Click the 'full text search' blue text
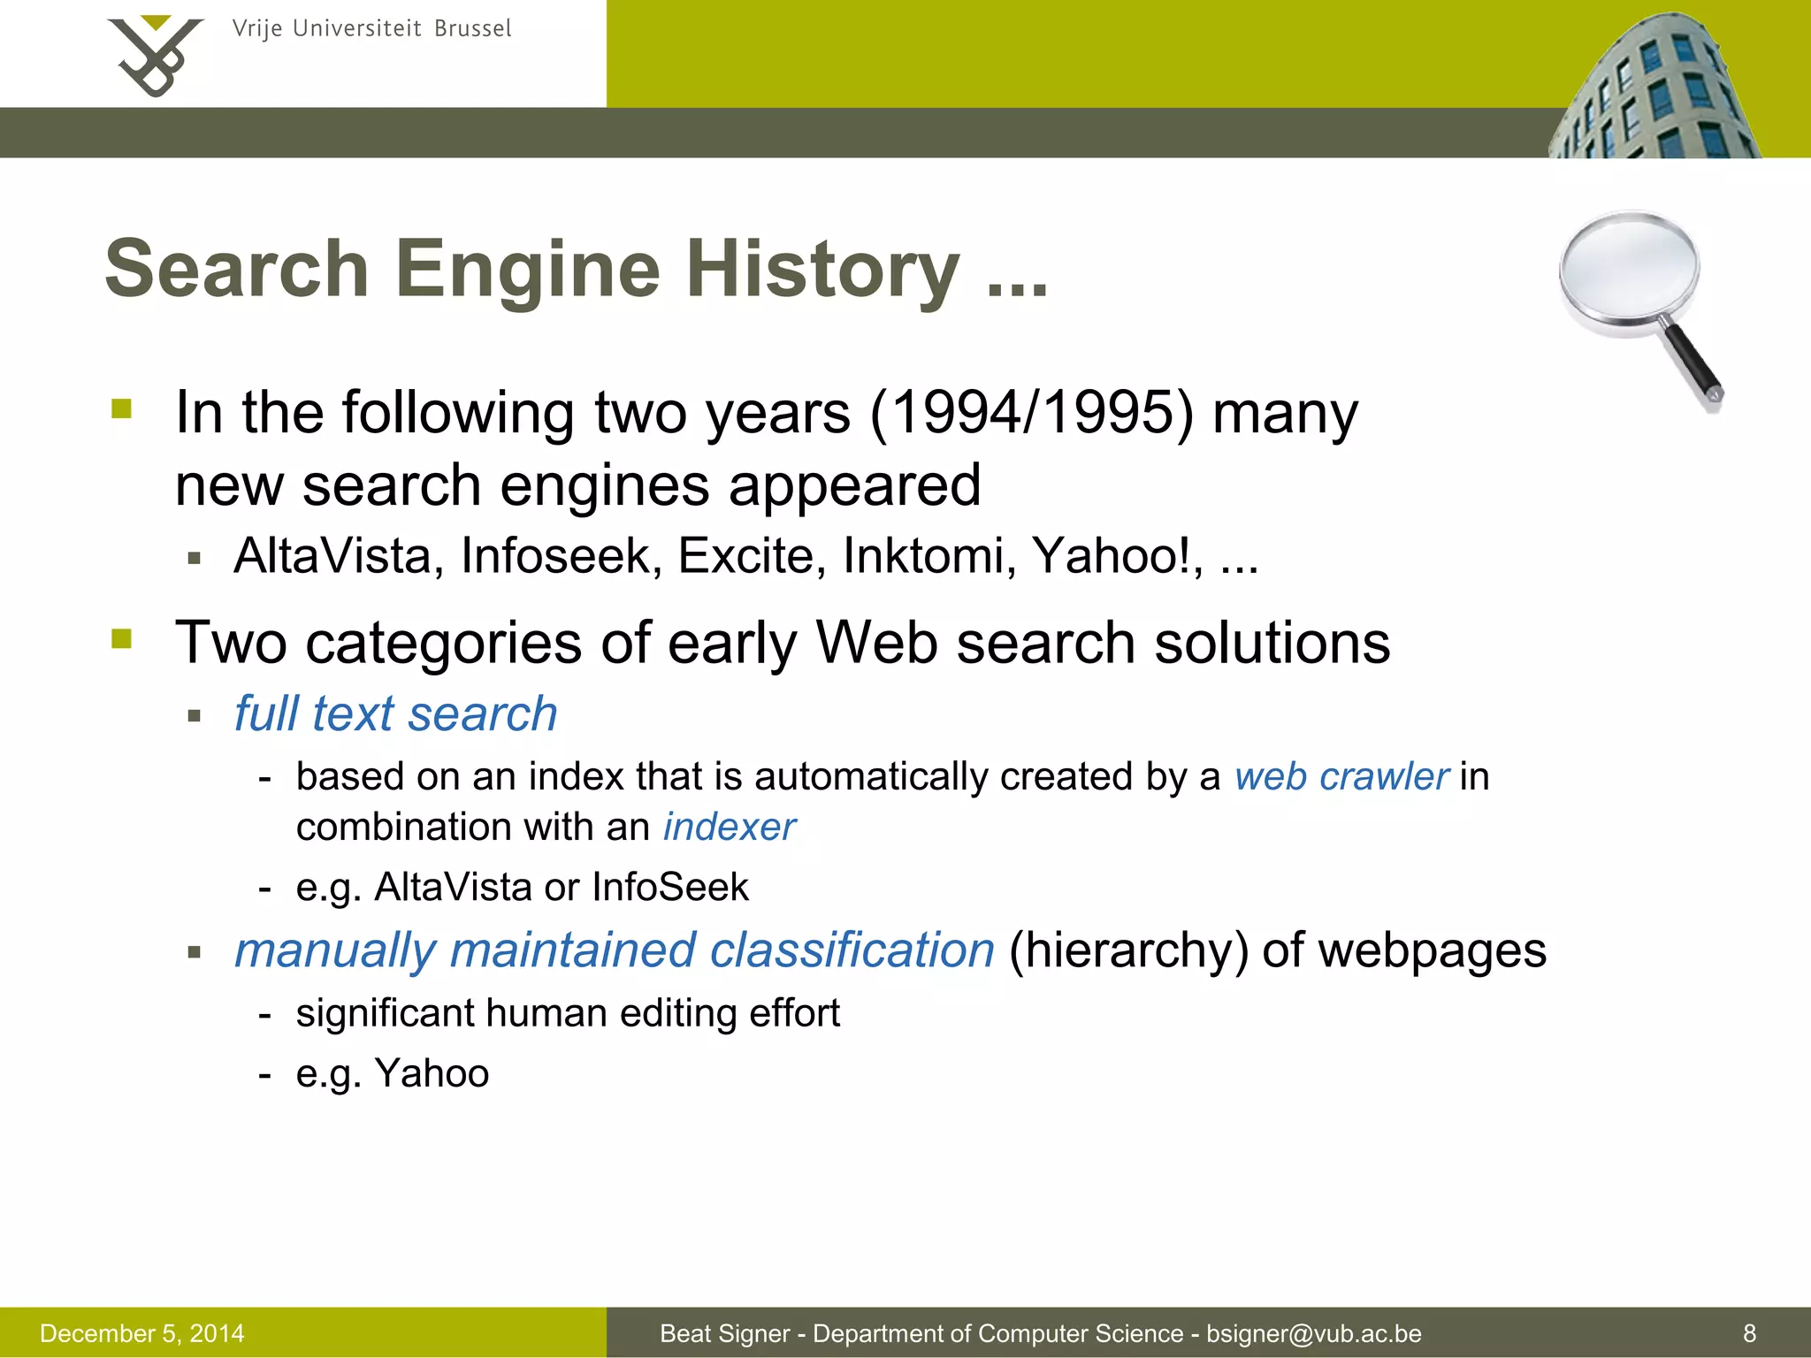The image size is (1811, 1358). [396, 713]
